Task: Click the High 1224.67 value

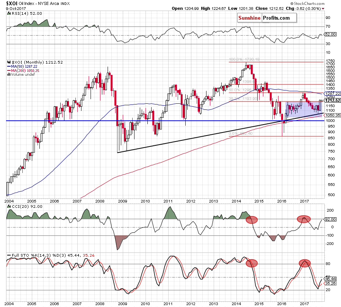Action: click(x=213, y=8)
